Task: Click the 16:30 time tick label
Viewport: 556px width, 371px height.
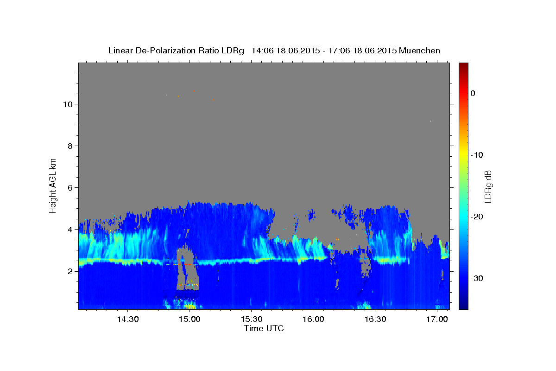Action: 375,320
